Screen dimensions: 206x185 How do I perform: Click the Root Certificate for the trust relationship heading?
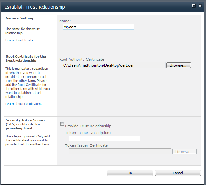point(26,58)
